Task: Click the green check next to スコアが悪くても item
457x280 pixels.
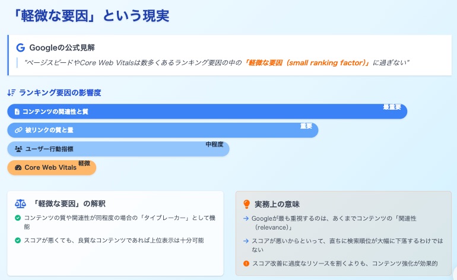Action: tap(18, 240)
